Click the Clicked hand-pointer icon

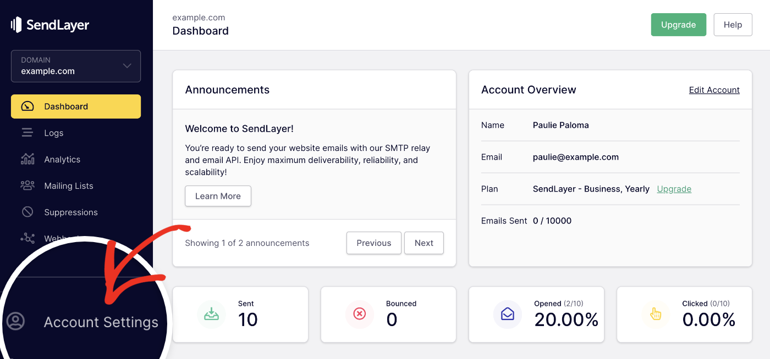click(x=656, y=314)
